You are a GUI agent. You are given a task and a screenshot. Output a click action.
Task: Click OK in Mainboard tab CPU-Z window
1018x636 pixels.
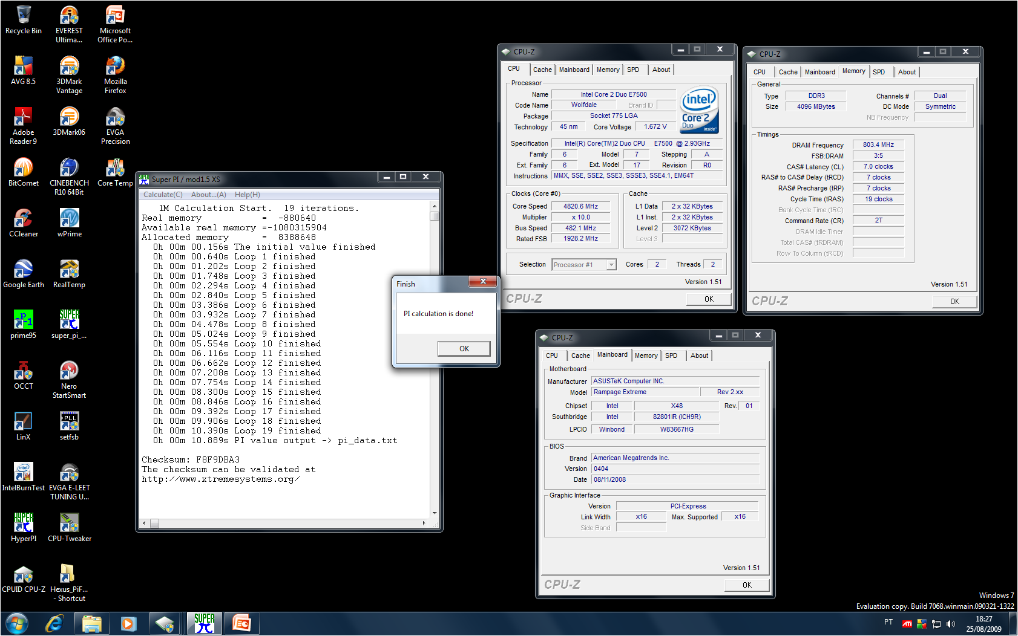point(747,585)
